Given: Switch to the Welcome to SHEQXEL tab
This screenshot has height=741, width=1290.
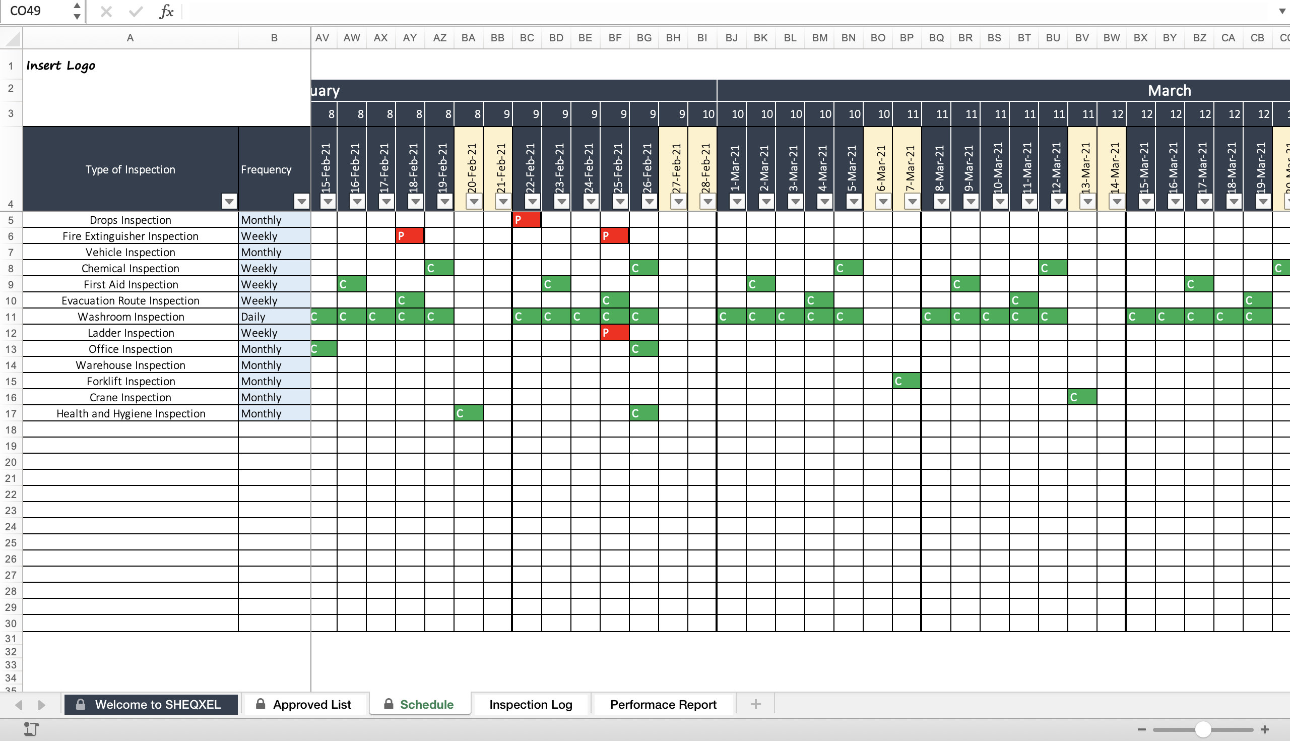Looking at the screenshot, I should coord(151,704).
